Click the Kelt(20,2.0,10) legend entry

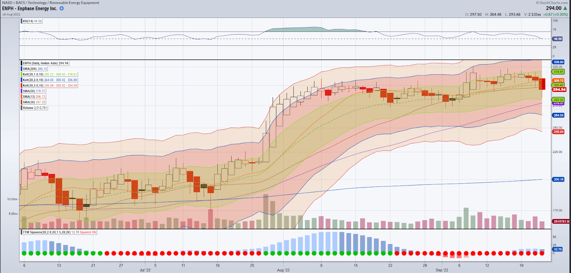point(49,80)
